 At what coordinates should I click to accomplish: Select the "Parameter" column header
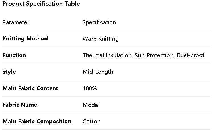[16, 22]
